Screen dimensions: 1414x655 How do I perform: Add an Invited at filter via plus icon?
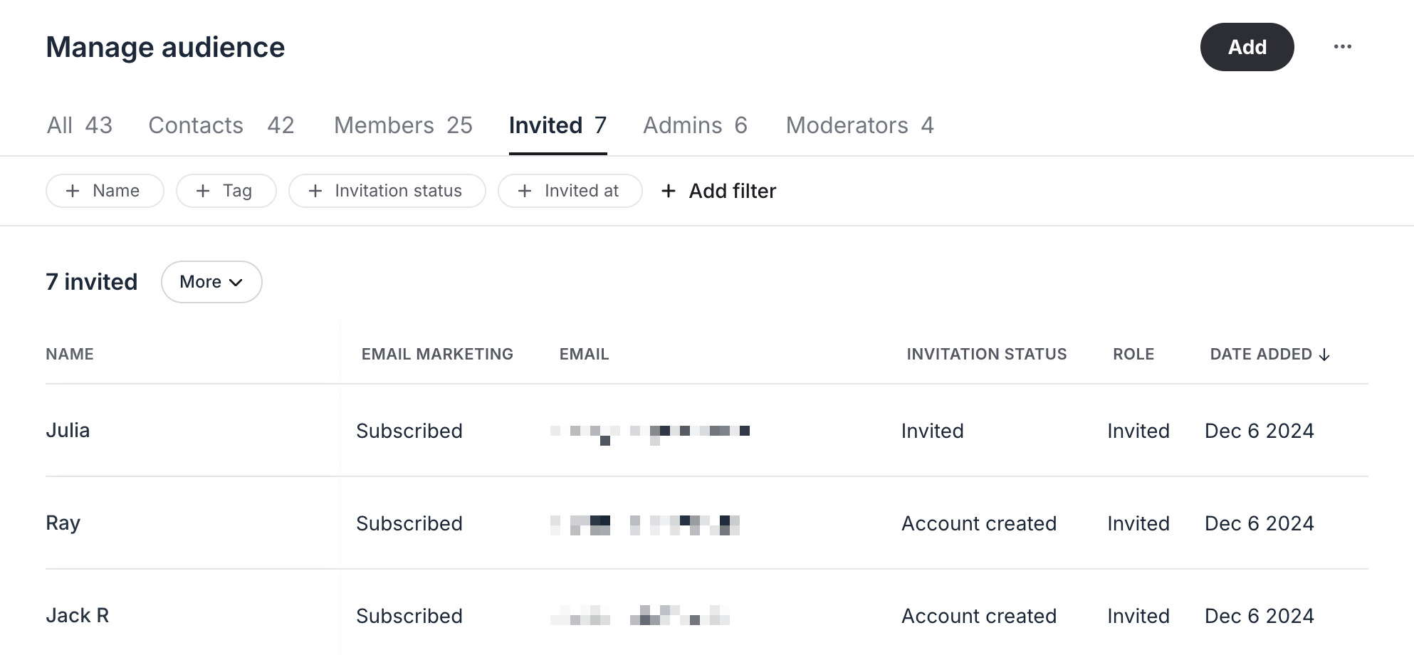(525, 191)
